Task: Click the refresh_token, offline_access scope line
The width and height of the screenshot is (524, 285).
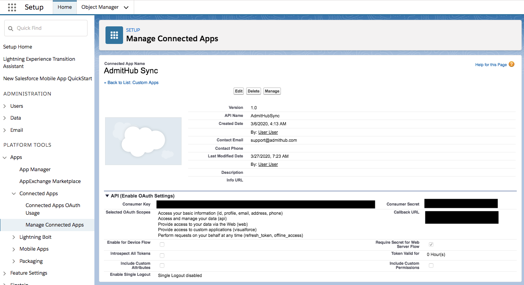Action: pyautogui.click(x=230, y=235)
